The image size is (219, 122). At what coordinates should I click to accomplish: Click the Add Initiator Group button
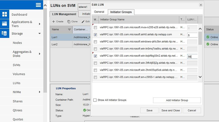tap(177, 100)
